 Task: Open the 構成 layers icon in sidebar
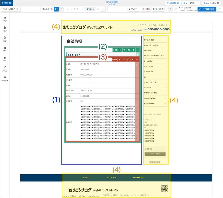(x=5, y=59)
